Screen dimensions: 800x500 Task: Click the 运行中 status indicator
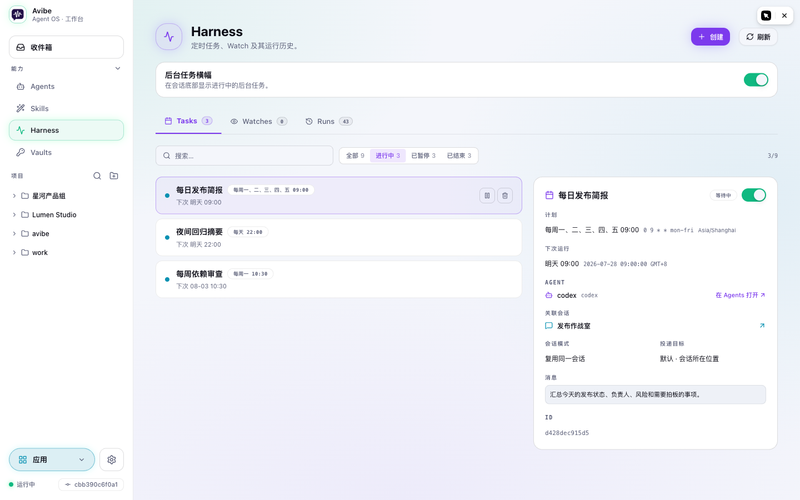point(22,484)
